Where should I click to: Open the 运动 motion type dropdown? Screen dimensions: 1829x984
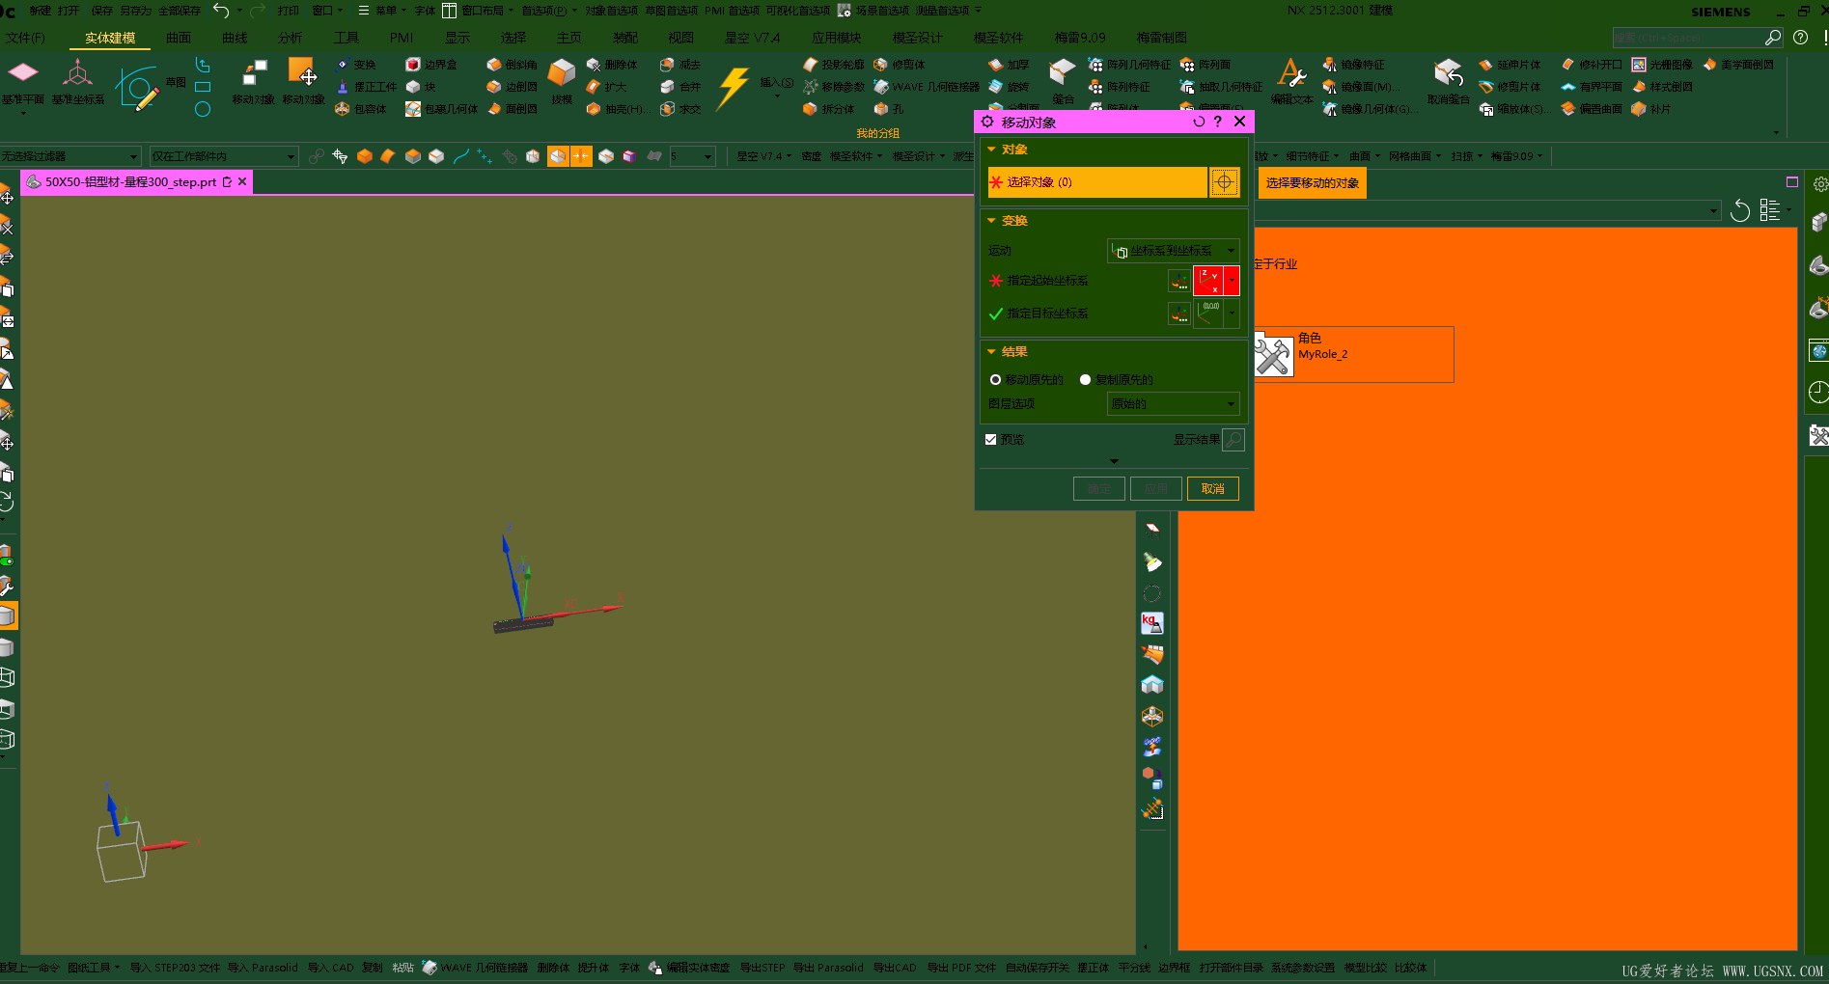(x=1173, y=251)
